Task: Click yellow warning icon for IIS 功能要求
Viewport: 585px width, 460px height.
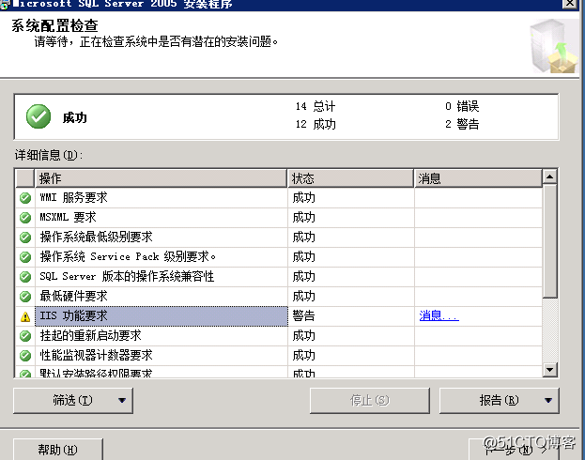Action: (x=25, y=316)
